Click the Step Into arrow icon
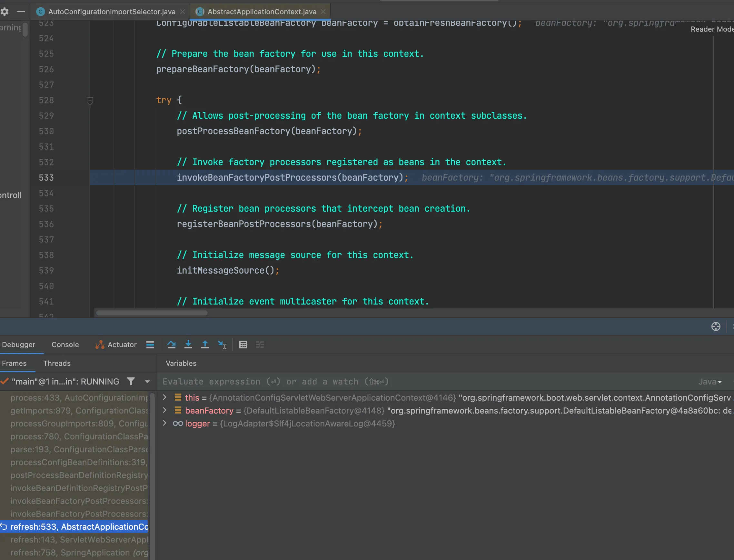Image resolution: width=734 pixels, height=560 pixels. coord(188,344)
